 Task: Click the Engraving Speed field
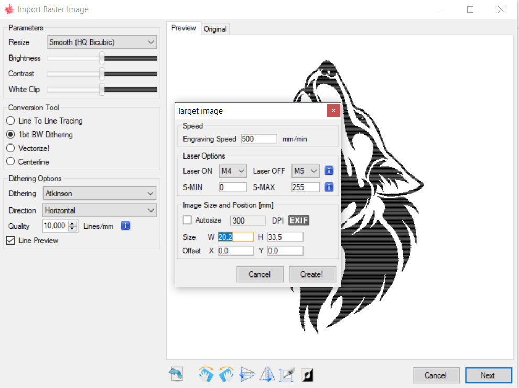pyautogui.click(x=259, y=139)
